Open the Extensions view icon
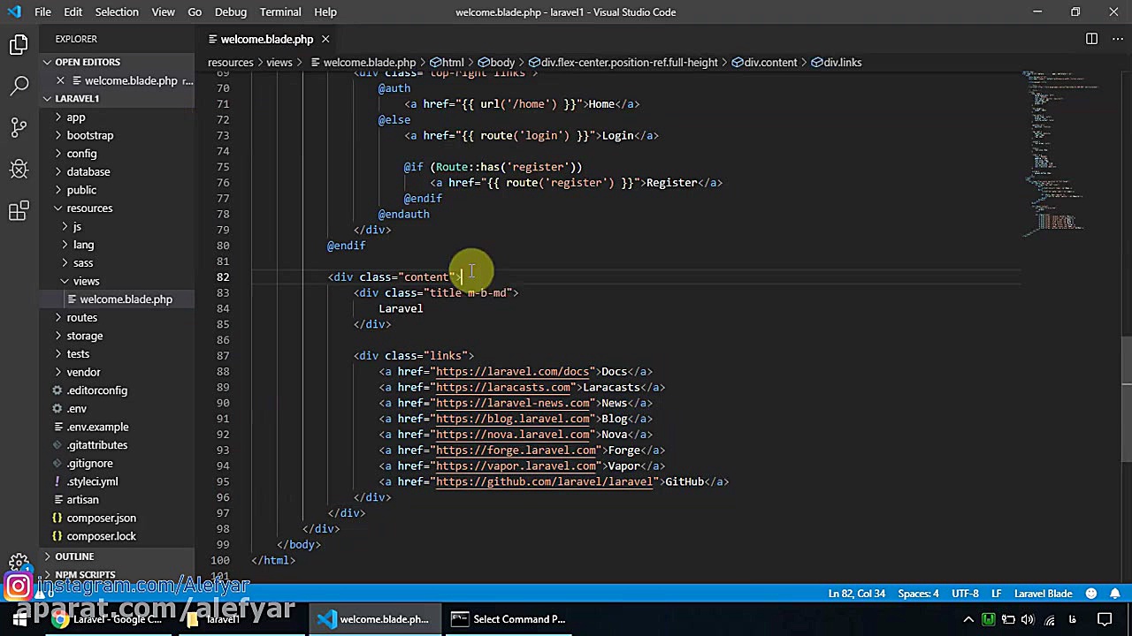1132x636 pixels. (19, 210)
